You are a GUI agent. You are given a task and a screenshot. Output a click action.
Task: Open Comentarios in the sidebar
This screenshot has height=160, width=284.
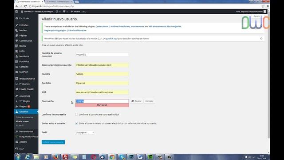tap(26, 41)
